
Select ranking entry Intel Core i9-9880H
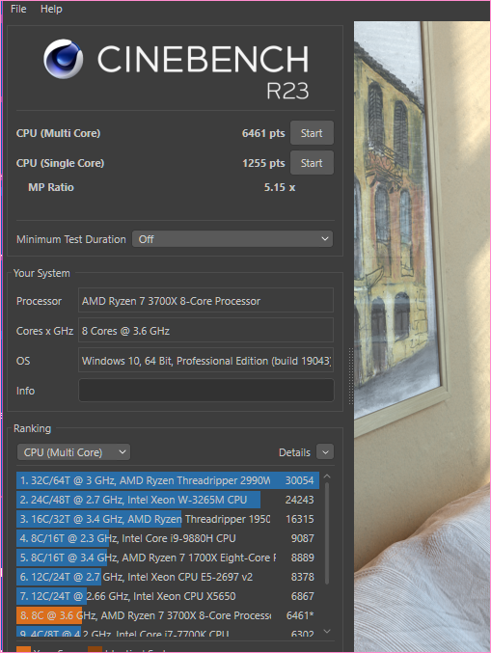[168, 538]
